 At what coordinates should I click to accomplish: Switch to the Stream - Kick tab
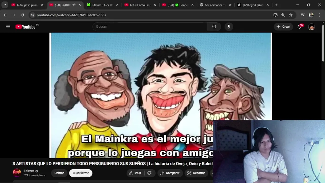[x=102, y=5]
